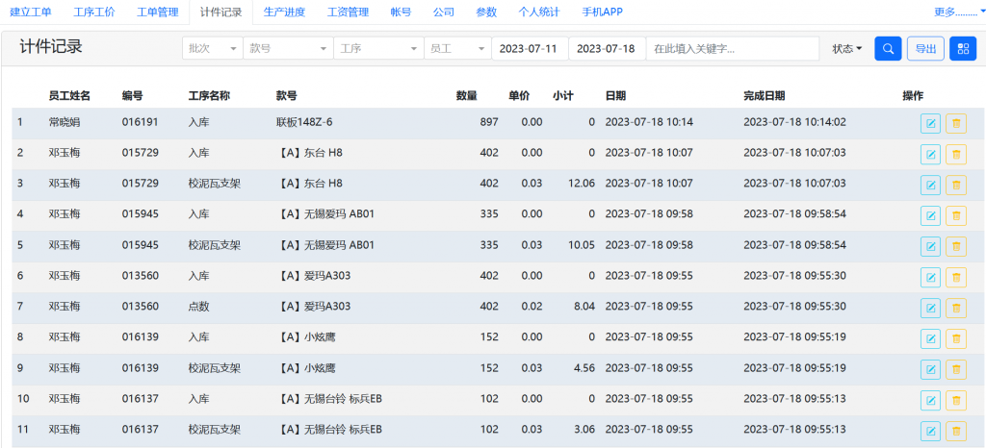This screenshot has height=448, width=986.
Task: Open the 款号 dropdown filter
Action: (288, 48)
